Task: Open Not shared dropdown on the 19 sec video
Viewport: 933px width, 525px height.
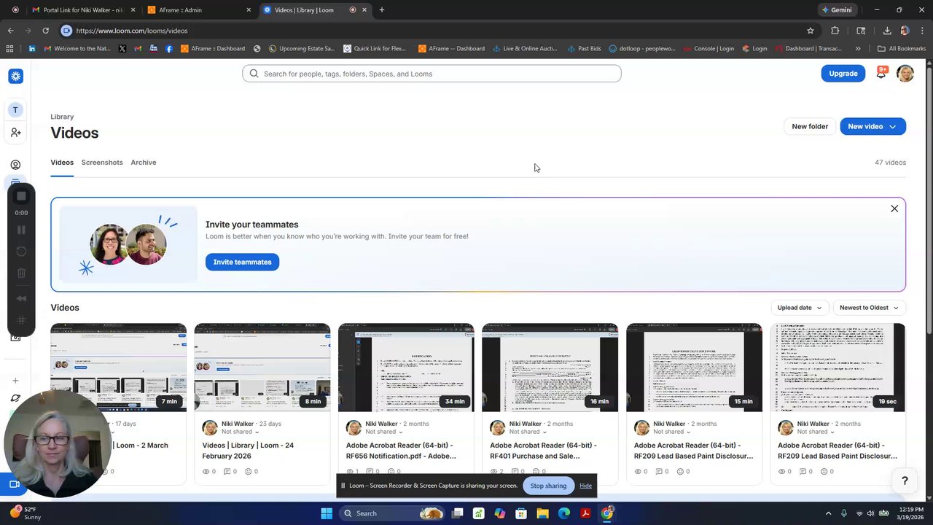Action: click(817, 432)
